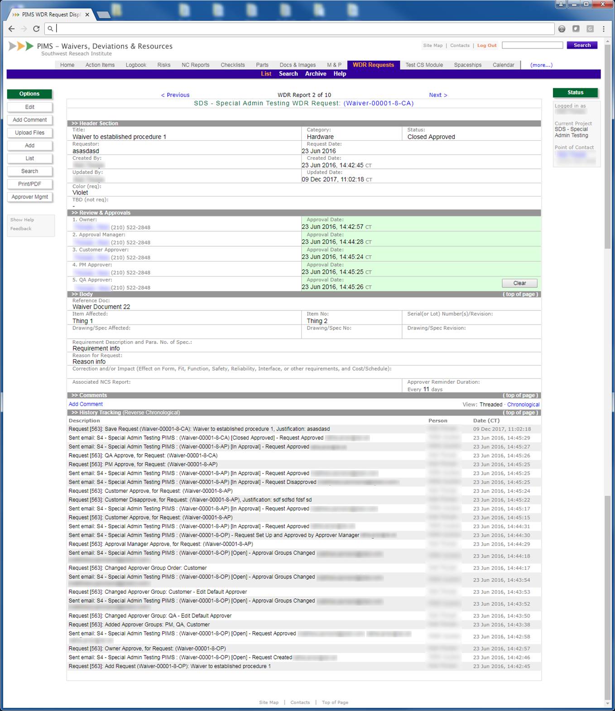
Task: Click the browser forward arrow
Action: click(24, 29)
